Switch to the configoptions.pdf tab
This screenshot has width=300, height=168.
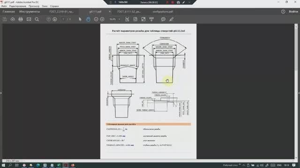pos(163,12)
